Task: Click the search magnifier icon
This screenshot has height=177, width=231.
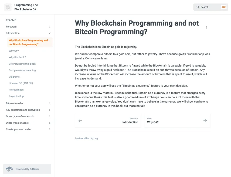Action: (x=198, y=7)
